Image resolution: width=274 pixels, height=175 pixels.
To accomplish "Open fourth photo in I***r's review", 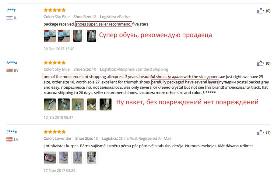I will 92,36.
